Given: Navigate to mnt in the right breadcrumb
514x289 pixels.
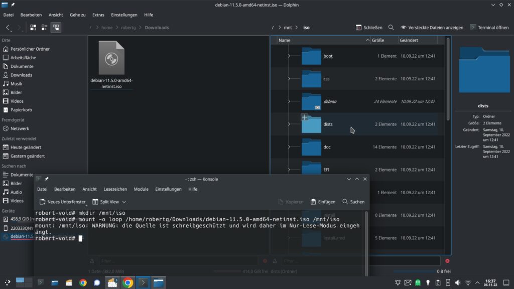Looking at the screenshot, I should pyautogui.click(x=288, y=28).
